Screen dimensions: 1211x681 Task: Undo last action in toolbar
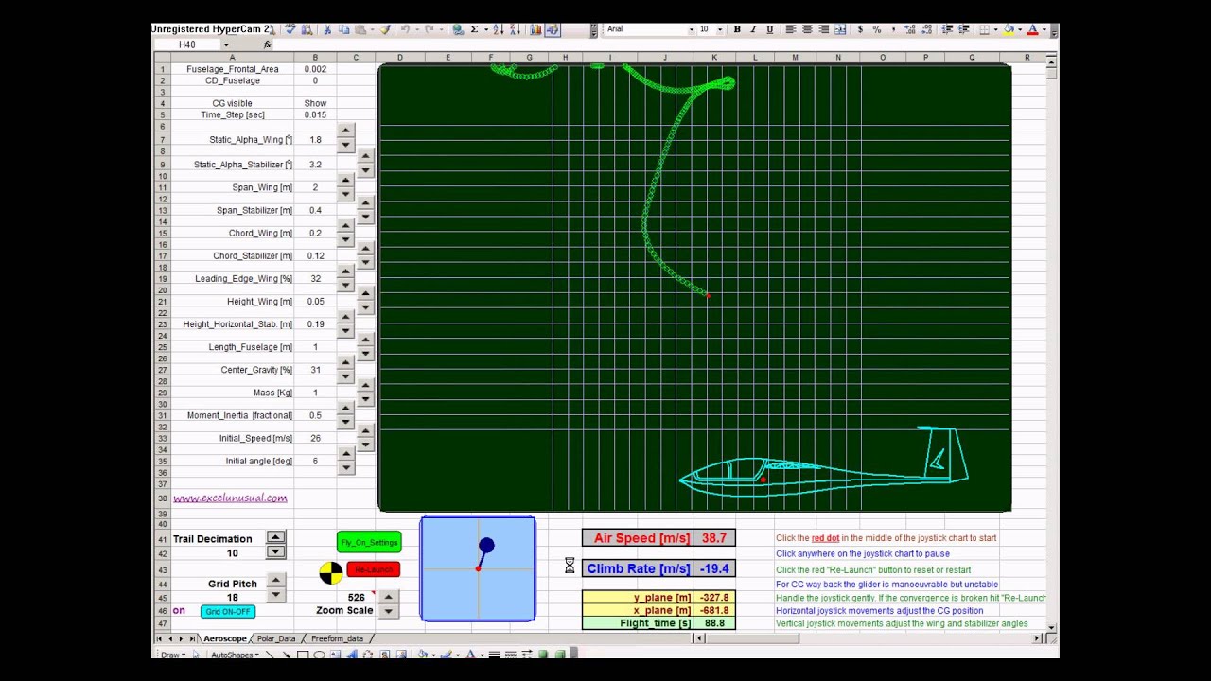click(x=405, y=29)
